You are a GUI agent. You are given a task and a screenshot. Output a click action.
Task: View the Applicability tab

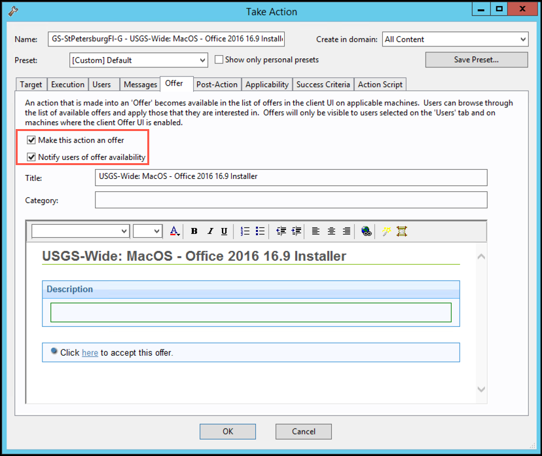tap(267, 85)
